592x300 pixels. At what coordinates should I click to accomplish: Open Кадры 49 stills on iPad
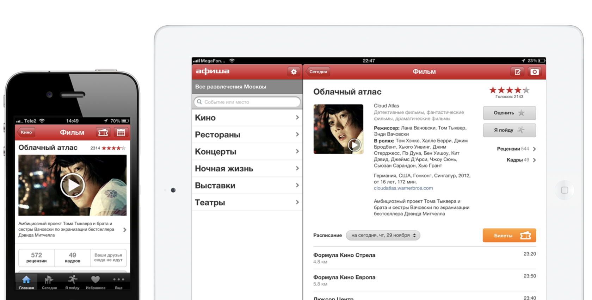521,160
